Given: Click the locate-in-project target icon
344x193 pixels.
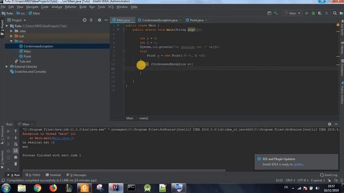Looking at the screenshot, I should [84, 20].
